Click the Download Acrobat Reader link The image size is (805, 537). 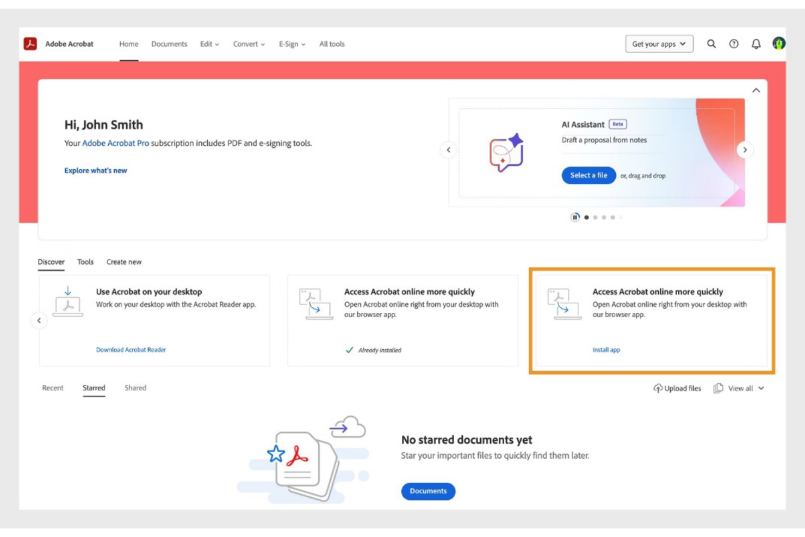pos(131,349)
